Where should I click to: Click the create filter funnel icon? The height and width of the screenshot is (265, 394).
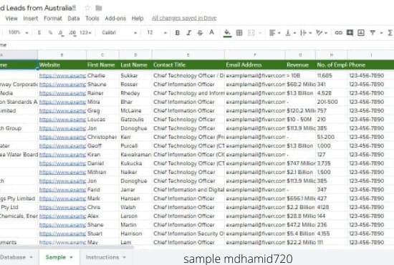pyautogui.click(x=373, y=33)
